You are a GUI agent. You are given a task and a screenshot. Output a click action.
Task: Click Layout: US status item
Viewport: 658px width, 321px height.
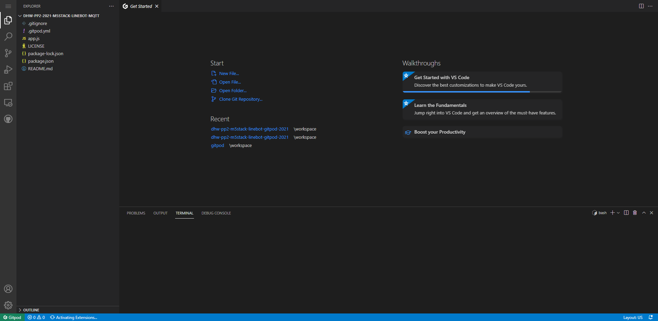(633, 317)
